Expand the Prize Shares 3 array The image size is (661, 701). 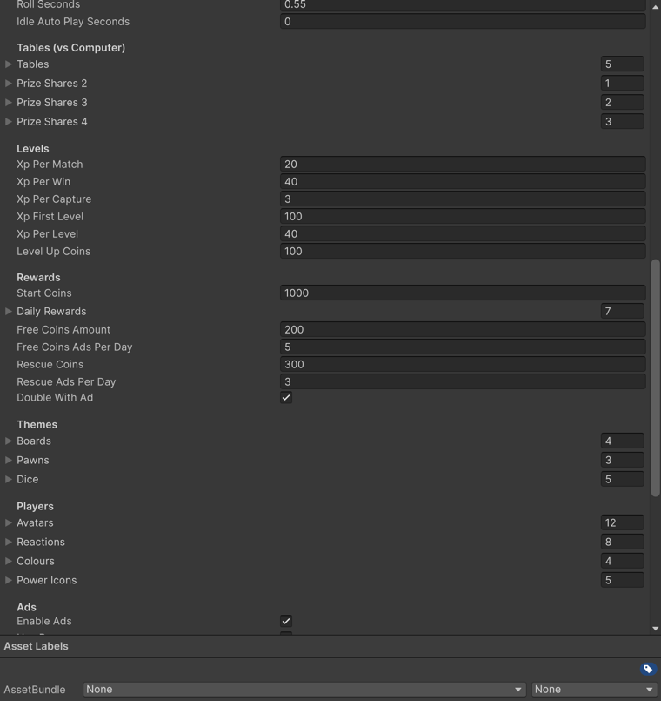click(x=8, y=103)
